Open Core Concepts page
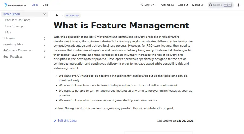244x134 pixels. pos(15,26)
